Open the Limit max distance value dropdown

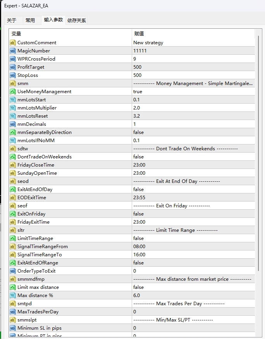138,287
